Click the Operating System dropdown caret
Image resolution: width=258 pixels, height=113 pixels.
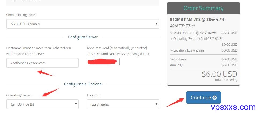pyautogui.click(x=76, y=104)
